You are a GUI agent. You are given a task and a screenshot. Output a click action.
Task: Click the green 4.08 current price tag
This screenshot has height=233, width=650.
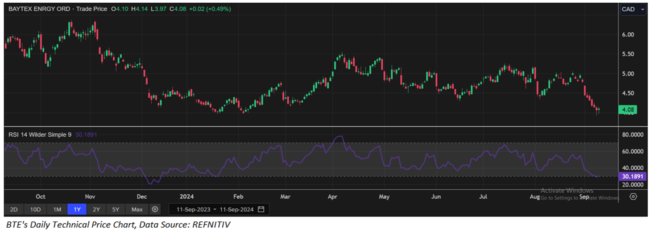click(627, 109)
